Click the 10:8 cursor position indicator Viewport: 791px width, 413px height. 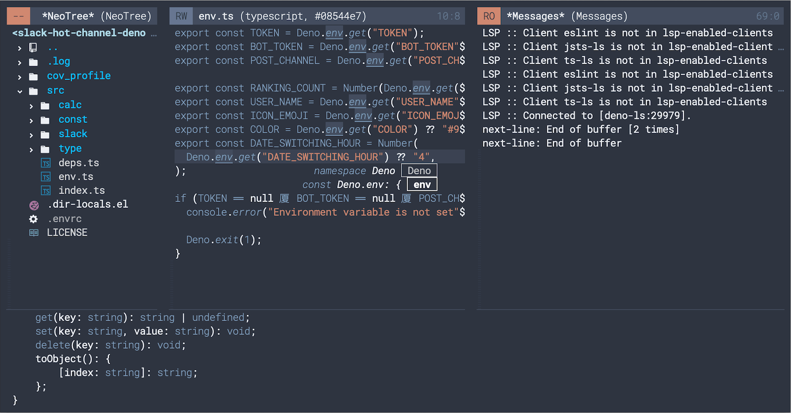[448, 16]
